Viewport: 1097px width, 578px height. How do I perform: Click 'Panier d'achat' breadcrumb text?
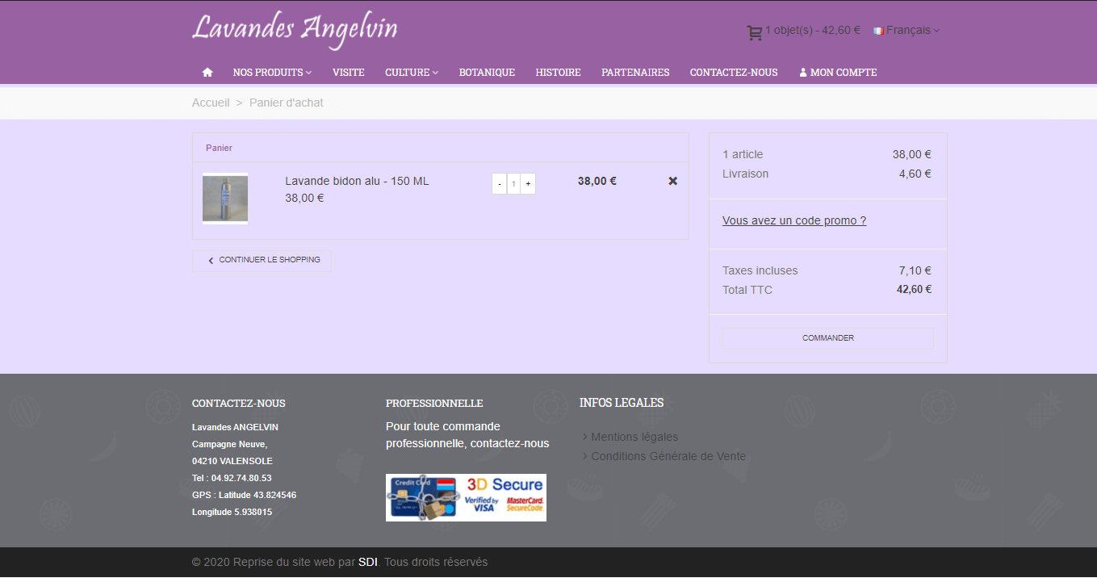point(287,103)
